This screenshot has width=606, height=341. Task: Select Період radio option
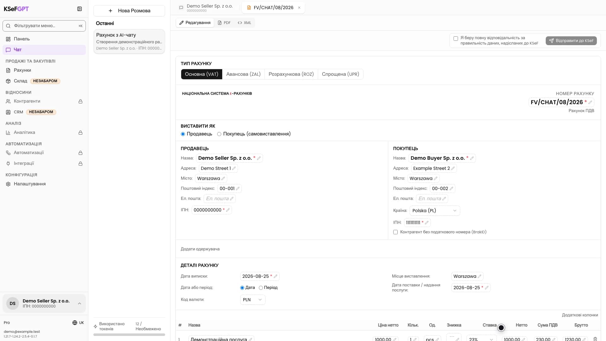(261, 288)
